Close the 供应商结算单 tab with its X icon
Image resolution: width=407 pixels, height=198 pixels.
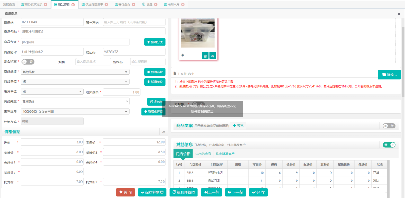[x=106, y=5]
